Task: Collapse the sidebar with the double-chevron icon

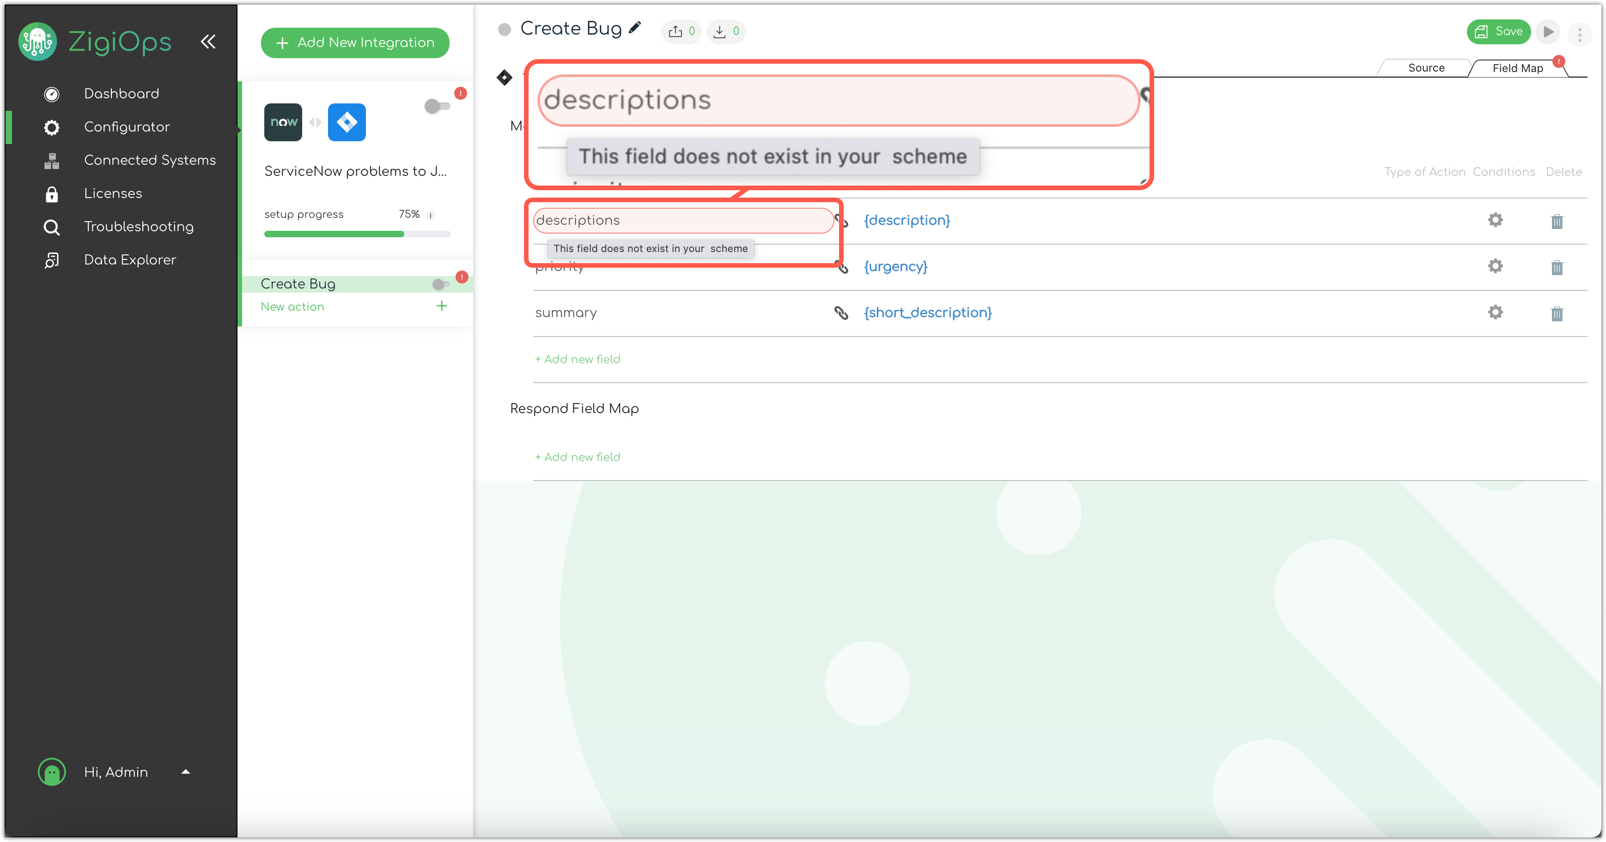Action: pos(208,42)
